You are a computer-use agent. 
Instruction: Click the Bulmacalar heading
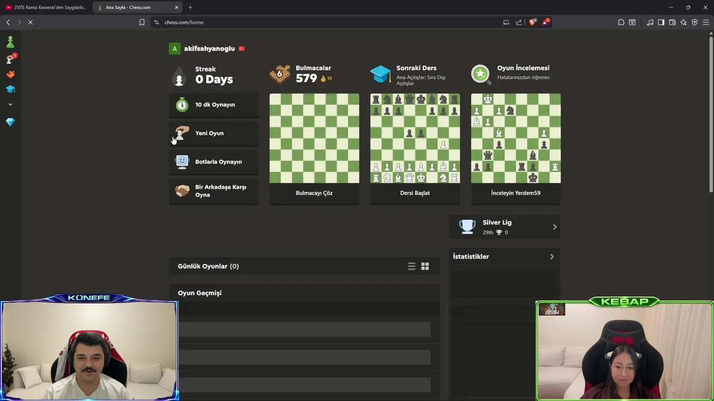pyautogui.click(x=313, y=68)
